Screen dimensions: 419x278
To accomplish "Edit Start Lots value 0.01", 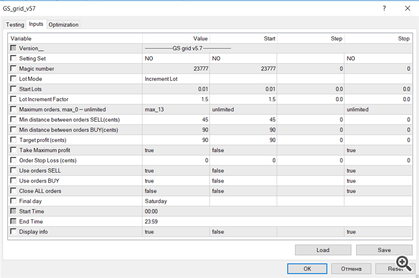I will pos(176,89).
